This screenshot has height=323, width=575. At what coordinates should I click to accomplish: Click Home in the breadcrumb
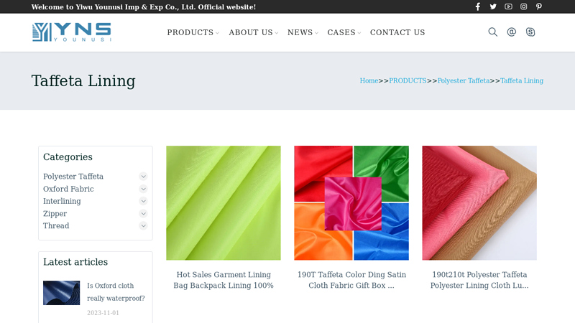[x=369, y=81]
